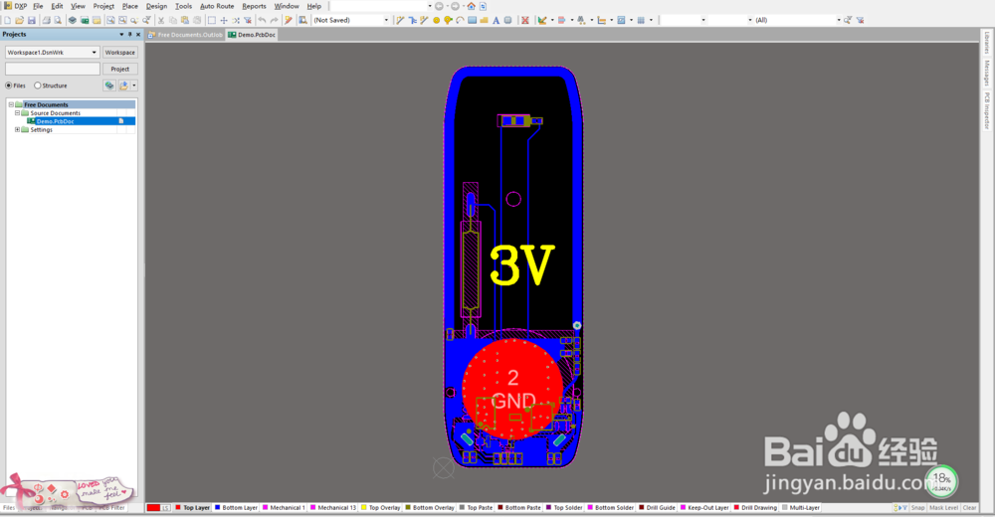Click the Select Inside Area rectangle icon
This screenshot has width=995, height=517.
(x=212, y=20)
